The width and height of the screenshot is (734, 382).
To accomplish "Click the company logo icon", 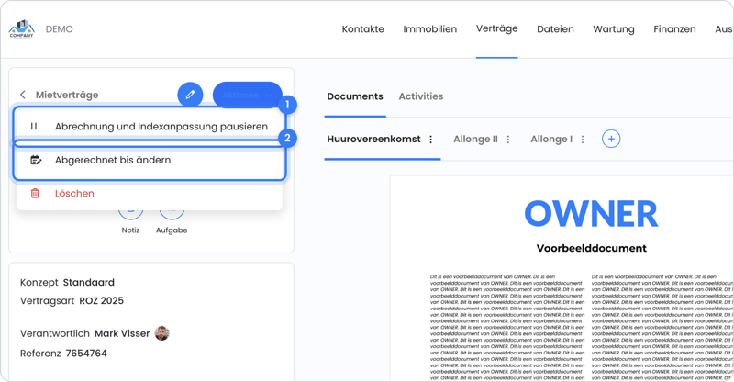I will (x=21, y=28).
